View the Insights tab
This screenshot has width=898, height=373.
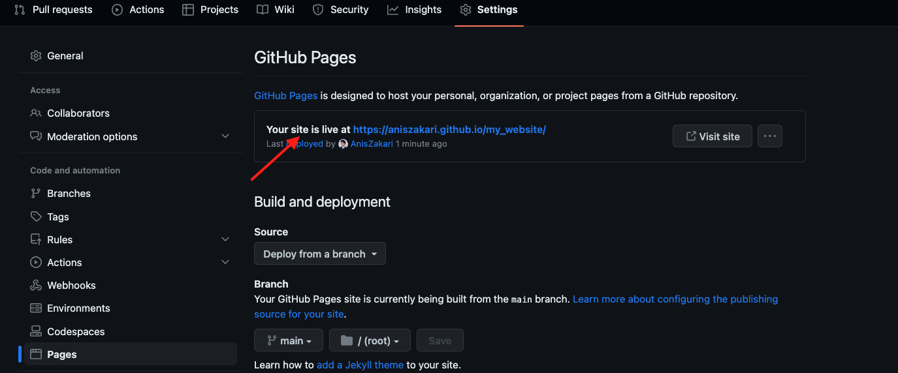point(414,10)
